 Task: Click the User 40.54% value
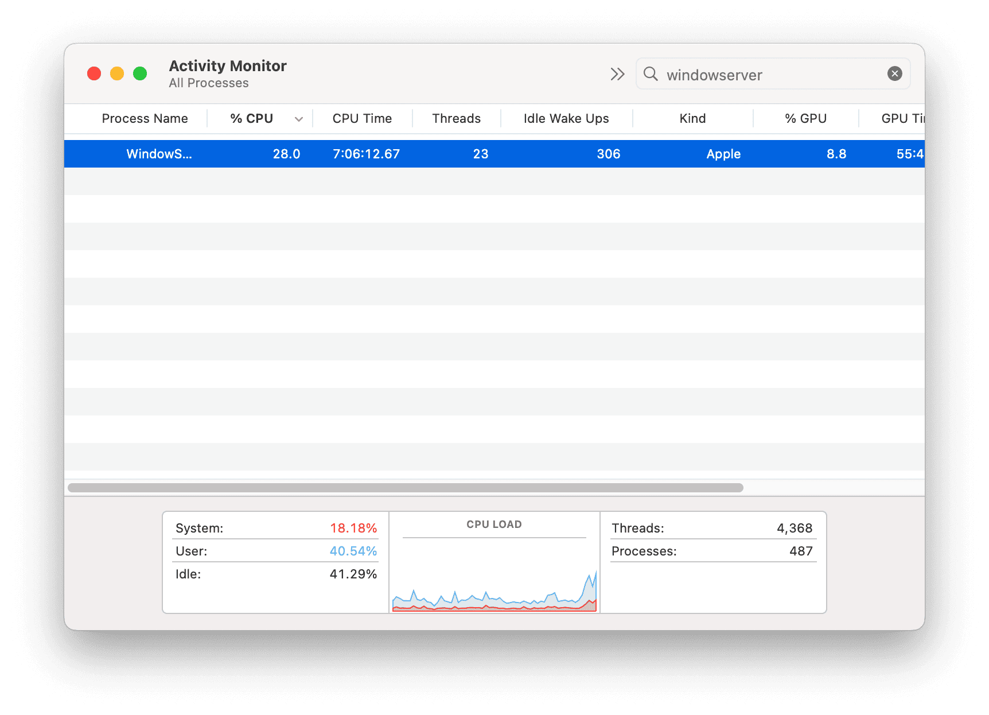[353, 551]
